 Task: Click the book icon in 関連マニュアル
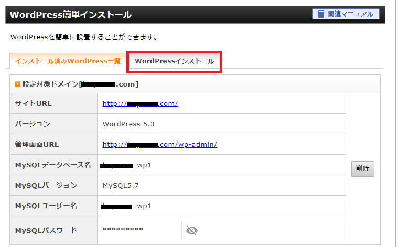point(321,14)
